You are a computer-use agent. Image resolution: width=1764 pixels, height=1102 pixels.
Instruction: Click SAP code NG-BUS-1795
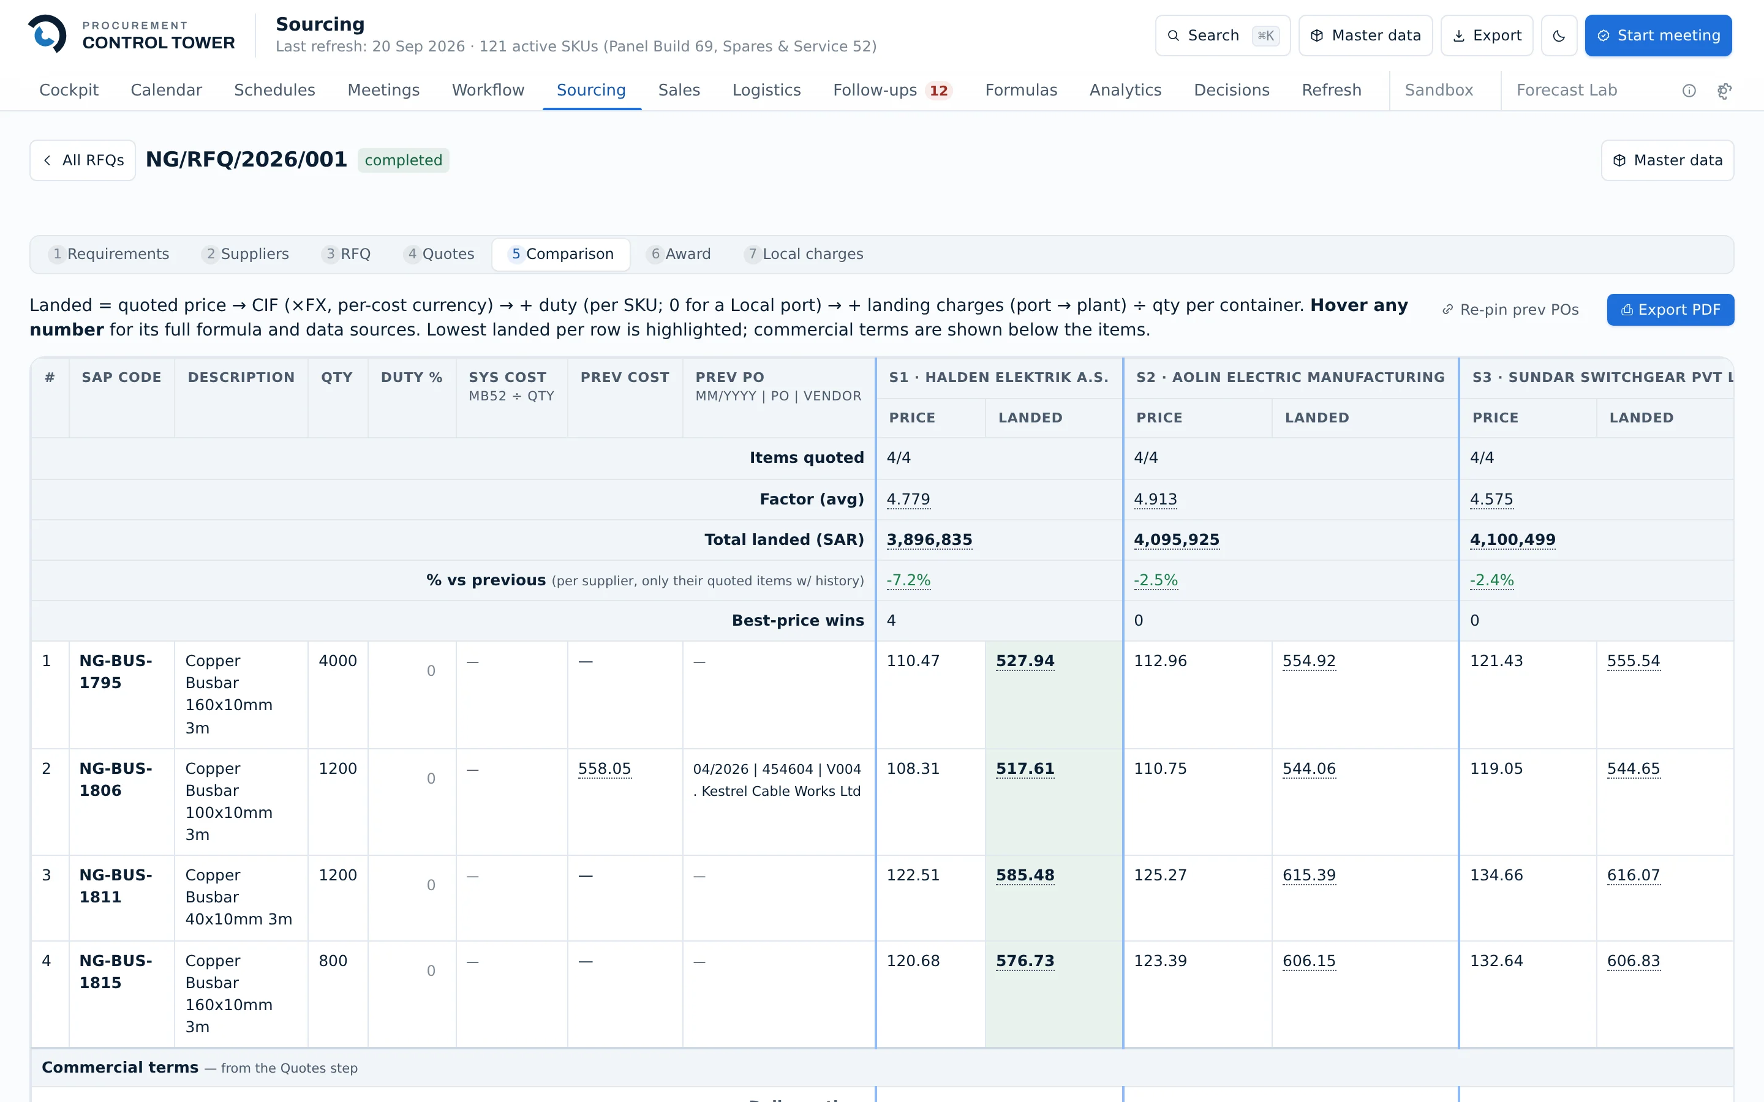pyautogui.click(x=115, y=672)
